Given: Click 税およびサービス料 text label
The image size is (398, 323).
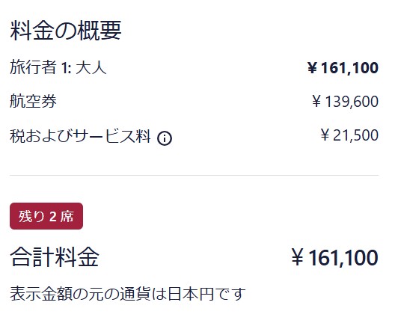Looking at the screenshot, I should 80,136.
